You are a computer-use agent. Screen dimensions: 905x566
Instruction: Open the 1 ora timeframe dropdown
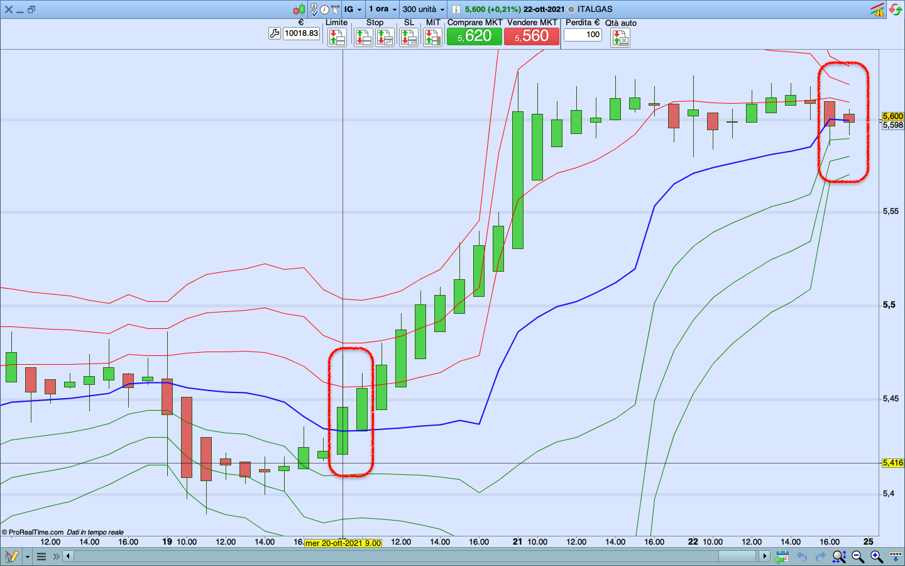pyautogui.click(x=383, y=9)
